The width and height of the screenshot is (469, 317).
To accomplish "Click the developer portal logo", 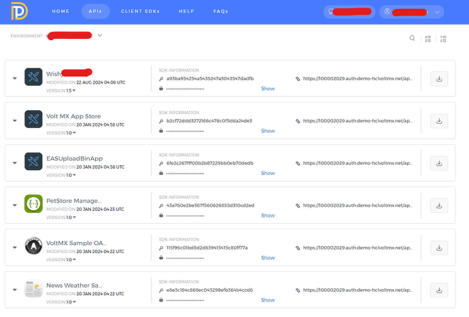I will pyautogui.click(x=20, y=11).
